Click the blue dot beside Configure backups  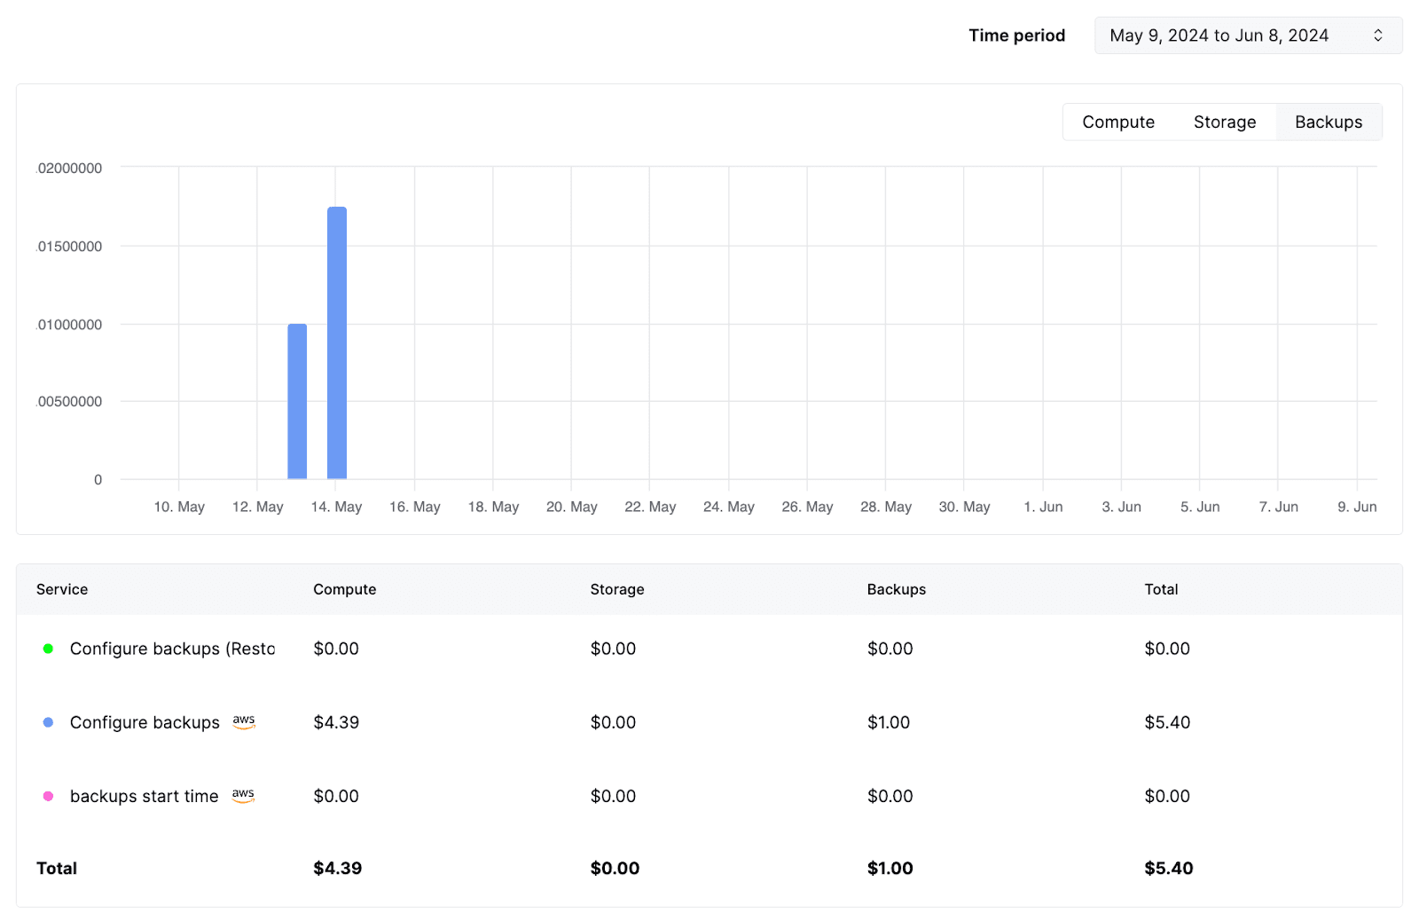tap(48, 722)
